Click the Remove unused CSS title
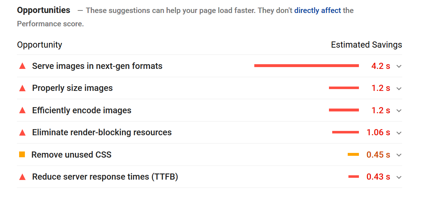 pyautogui.click(x=71, y=155)
